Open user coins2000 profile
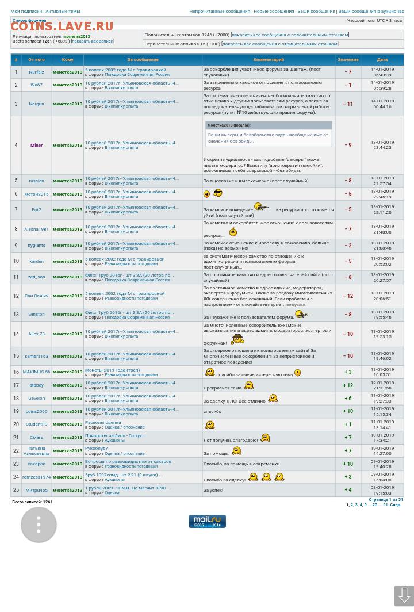The width and height of the screenshot is (414, 612). coord(36,411)
